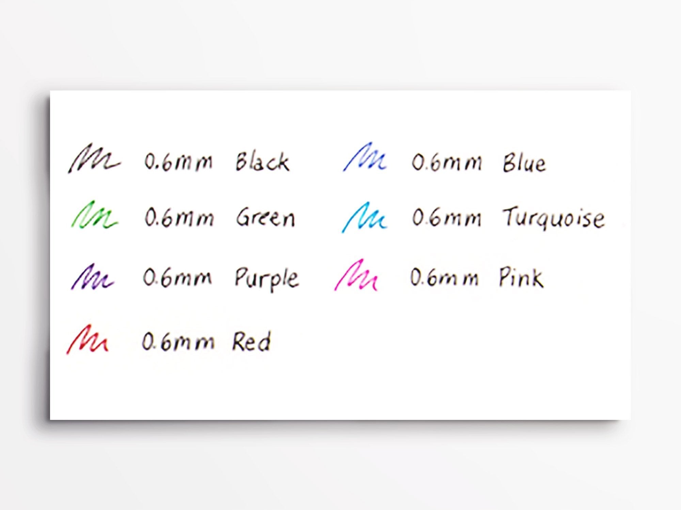Select the turquoise ink scribble sample
This screenshot has height=510, width=681.
(364, 218)
